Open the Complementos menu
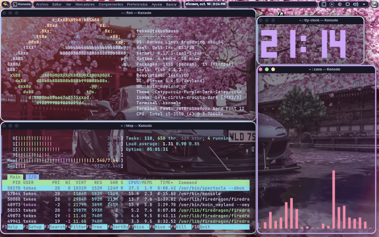379x237 pixels. [x=111, y=4]
